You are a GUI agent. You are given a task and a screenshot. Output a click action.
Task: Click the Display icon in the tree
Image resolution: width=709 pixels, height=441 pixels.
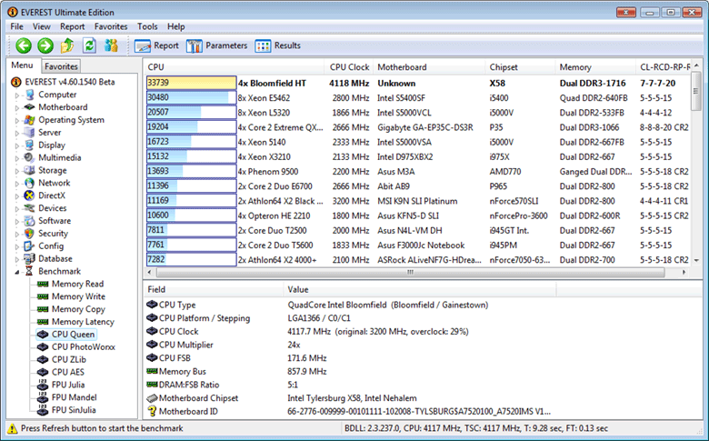pos(30,145)
